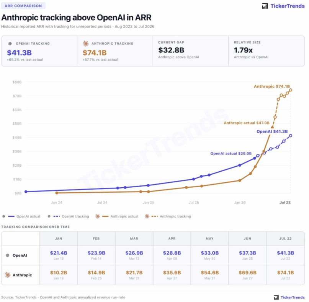
Task: Toggle the Anthropic actual legend entry
Action: coord(117,216)
